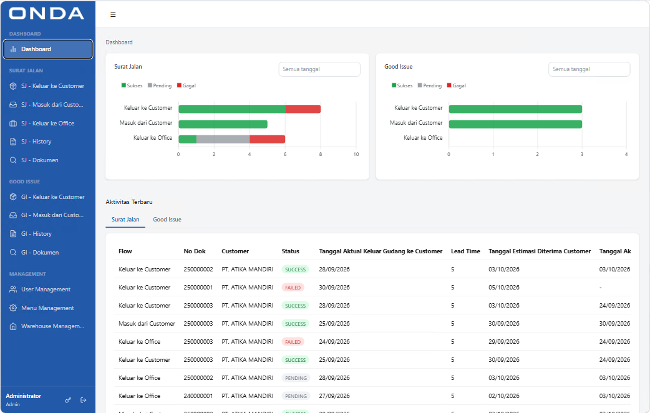Open Menu Management page
Image resolution: width=650 pixels, height=413 pixels.
47,308
